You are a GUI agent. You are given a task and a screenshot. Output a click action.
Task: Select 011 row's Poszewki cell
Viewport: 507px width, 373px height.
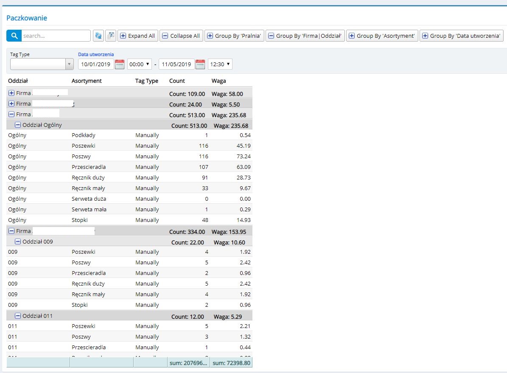tap(84, 326)
